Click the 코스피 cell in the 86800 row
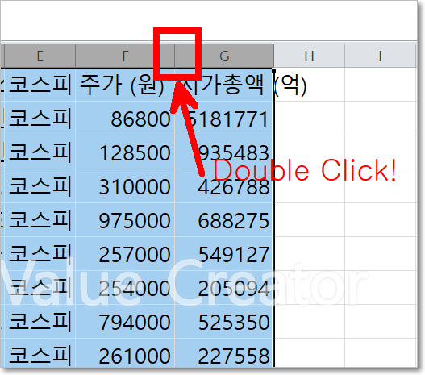Image resolution: width=425 pixels, height=375 pixels. click(x=40, y=119)
